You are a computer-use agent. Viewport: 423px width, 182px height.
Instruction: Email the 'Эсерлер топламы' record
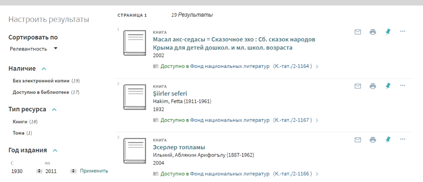pyautogui.click(x=358, y=140)
